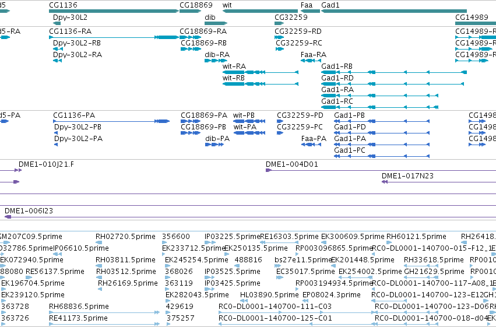Select the Gad1-RC transcript label
Image resolution: width=496 pixels, height=327 pixels.
pos(337,101)
